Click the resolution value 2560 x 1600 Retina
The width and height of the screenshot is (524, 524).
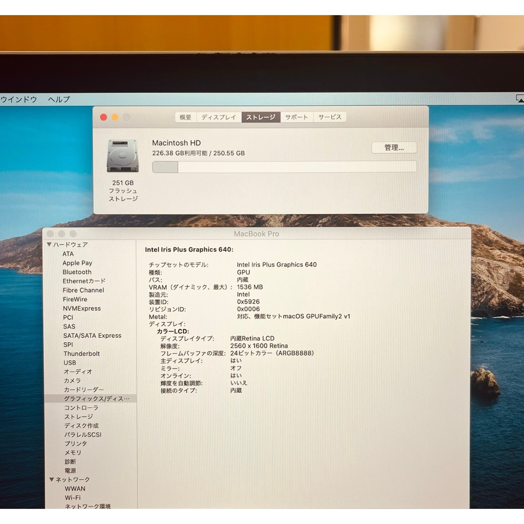pos(259,346)
